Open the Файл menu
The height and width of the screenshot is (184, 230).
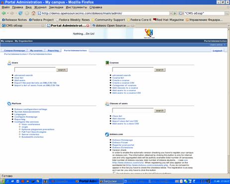[x=5, y=7]
